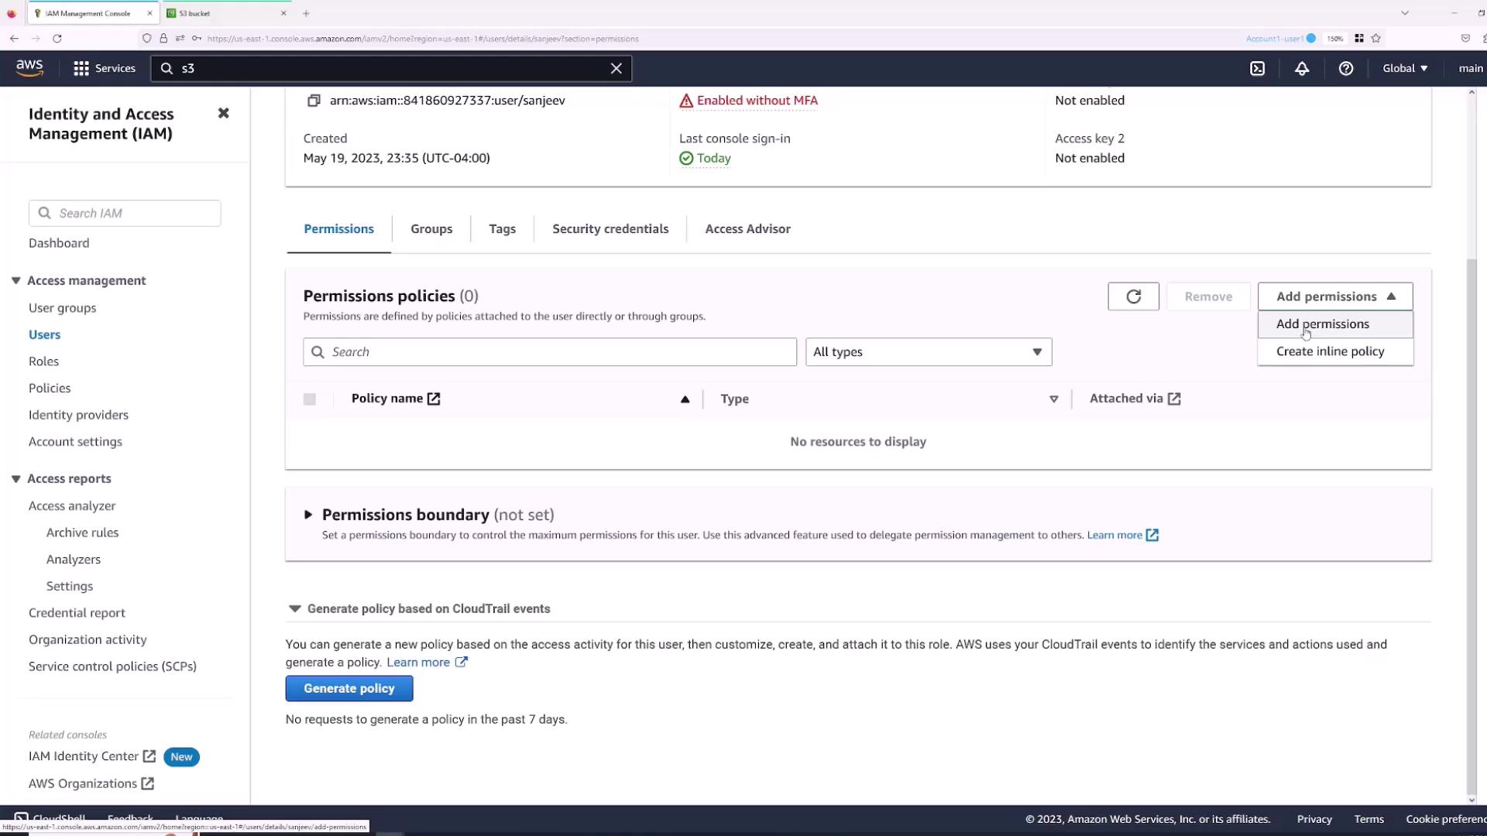The height and width of the screenshot is (836, 1487).
Task: Sort Type column with down arrow
Action: point(1053,399)
